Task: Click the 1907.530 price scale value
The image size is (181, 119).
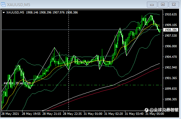Action: point(171,36)
